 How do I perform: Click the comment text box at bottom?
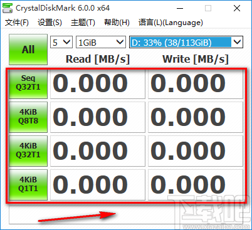point(126,215)
